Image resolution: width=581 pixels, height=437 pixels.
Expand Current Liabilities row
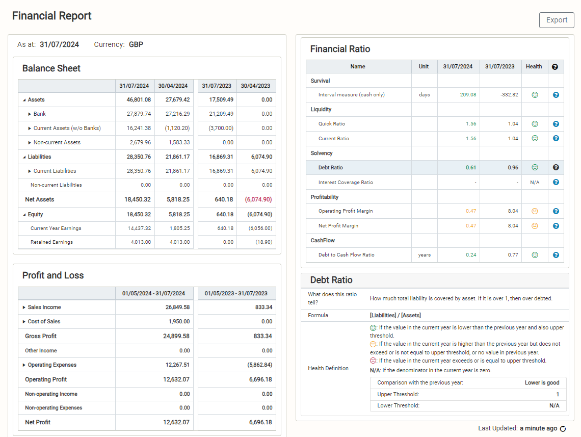(30, 171)
